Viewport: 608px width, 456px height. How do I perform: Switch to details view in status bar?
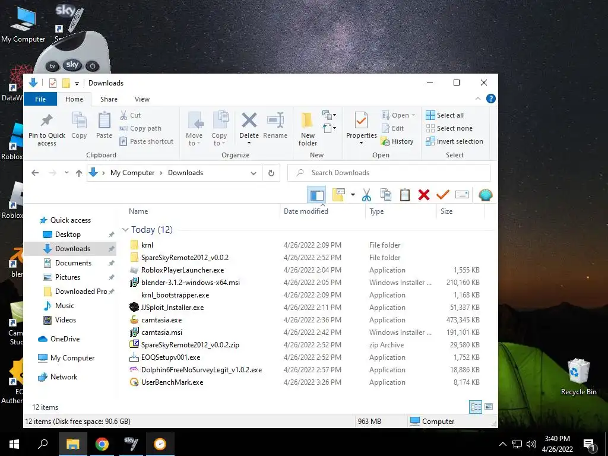tap(476, 407)
